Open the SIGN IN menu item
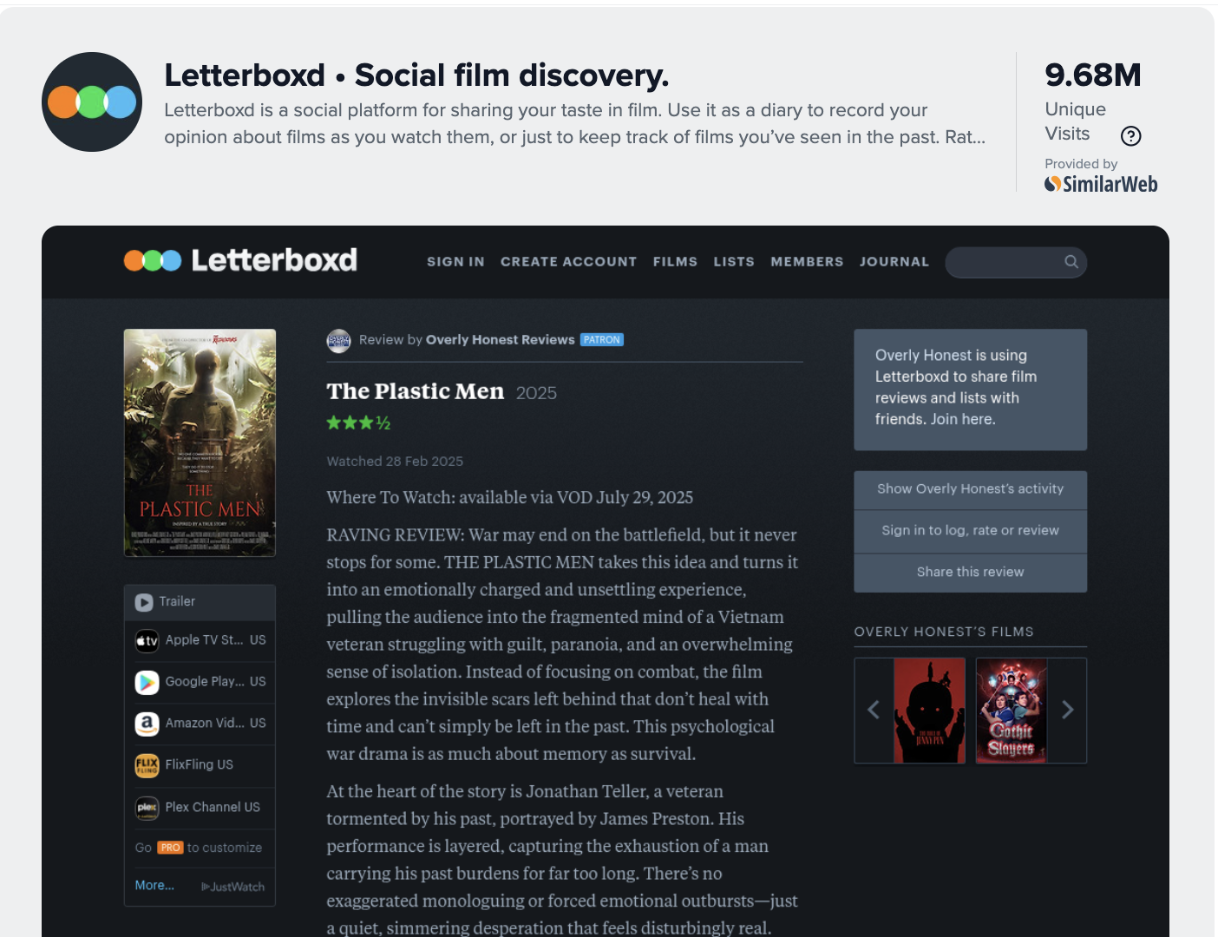 [x=455, y=262]
